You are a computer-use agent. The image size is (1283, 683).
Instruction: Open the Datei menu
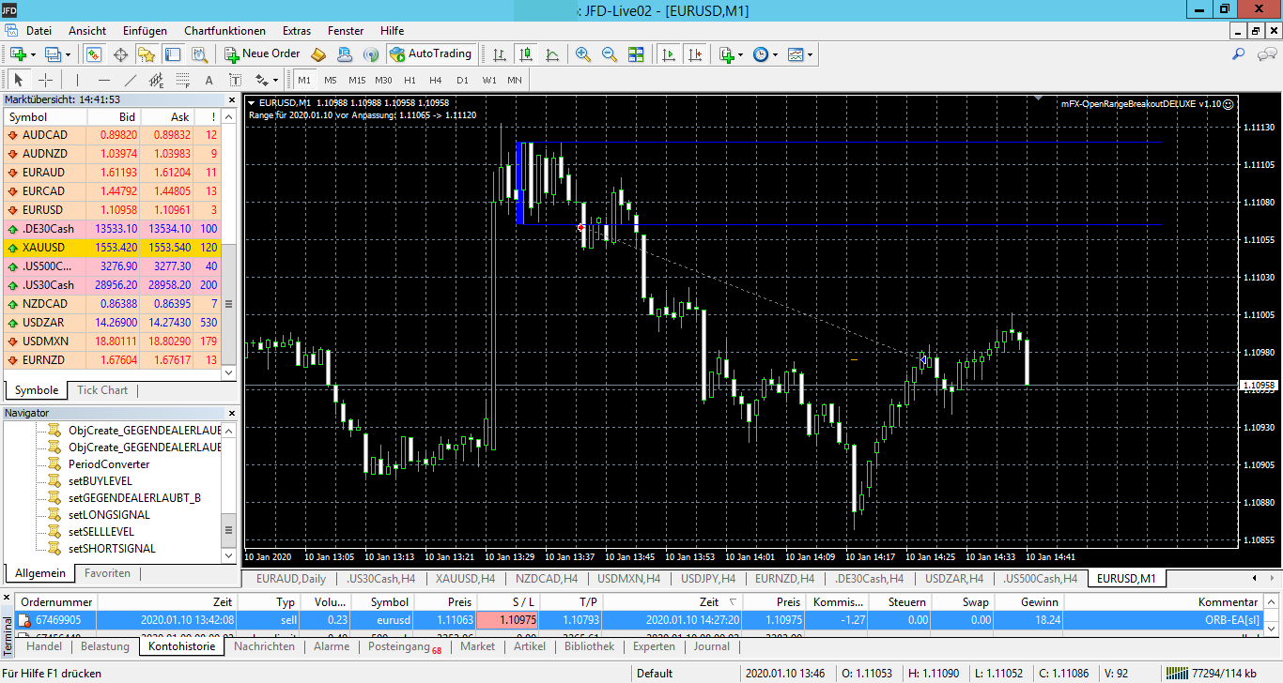coord(39,31)
